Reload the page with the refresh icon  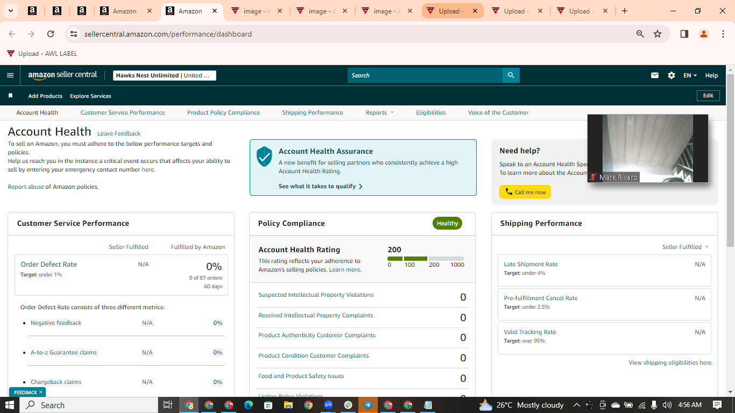(x=51, y=34)
